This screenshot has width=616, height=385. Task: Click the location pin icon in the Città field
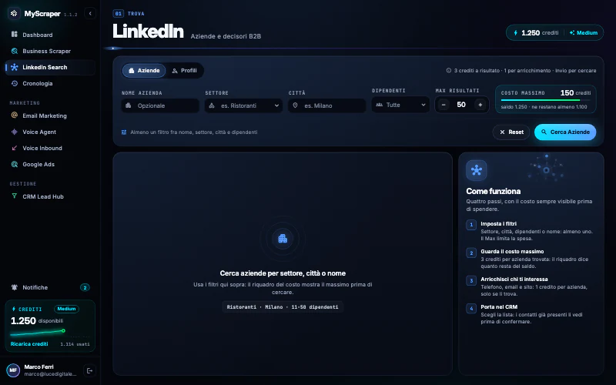pyautogui.click(x=295, y=105)
